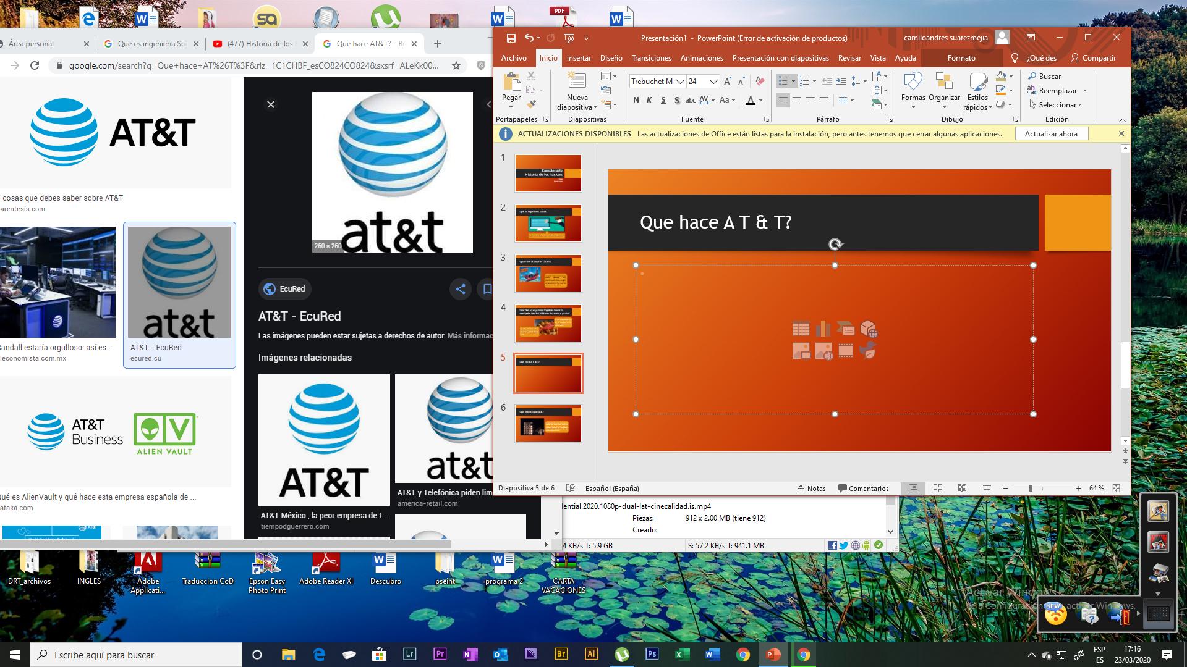Click the spell check icon in status bar
The width and height of the screenshot is (1187, 667).
click(571, 488)
